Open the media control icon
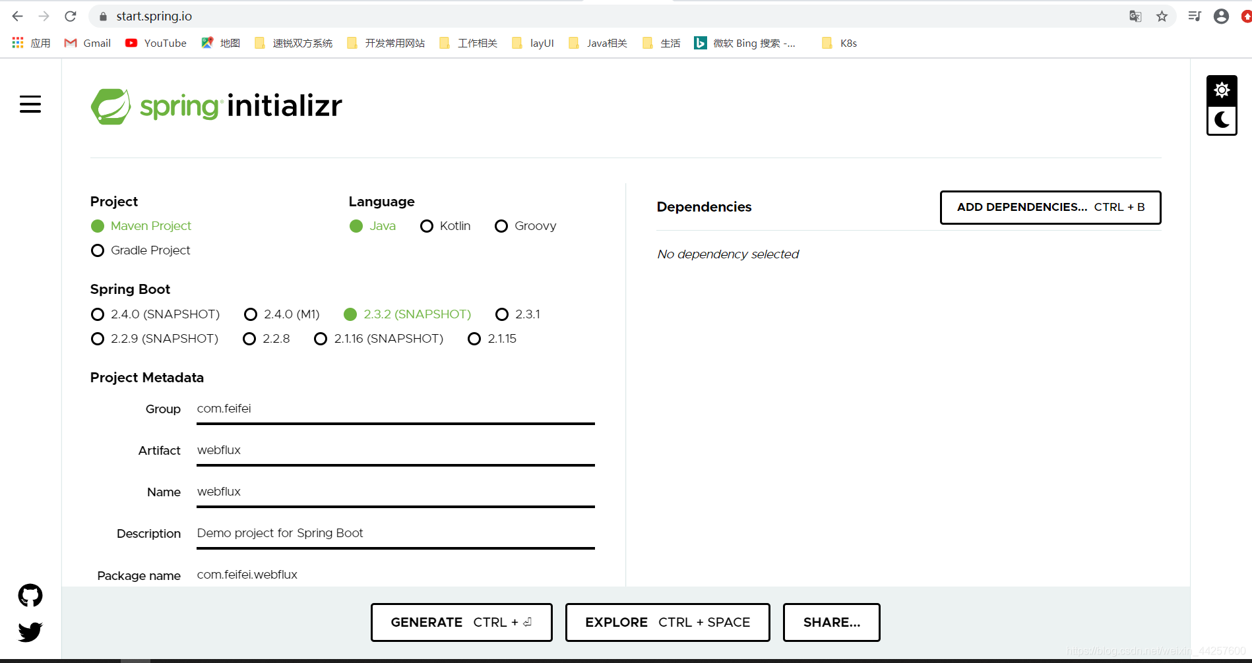1252x663 pixels. pos(1195,16)
